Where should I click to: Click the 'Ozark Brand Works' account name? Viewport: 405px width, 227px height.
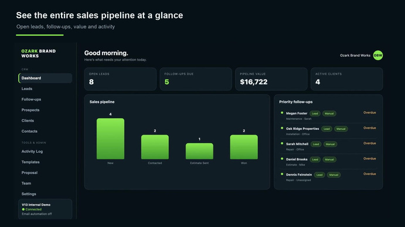pyautogui.click(x=355, y=56)
